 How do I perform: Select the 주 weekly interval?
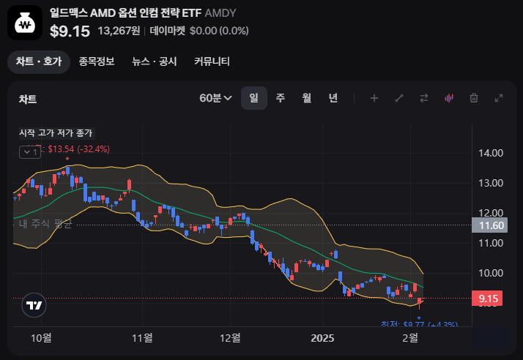(x=280, y=98)
